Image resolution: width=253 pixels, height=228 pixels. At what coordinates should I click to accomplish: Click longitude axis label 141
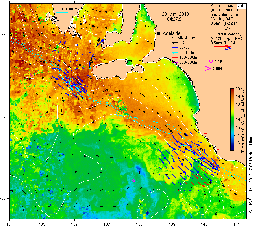[x=237, y=225]
